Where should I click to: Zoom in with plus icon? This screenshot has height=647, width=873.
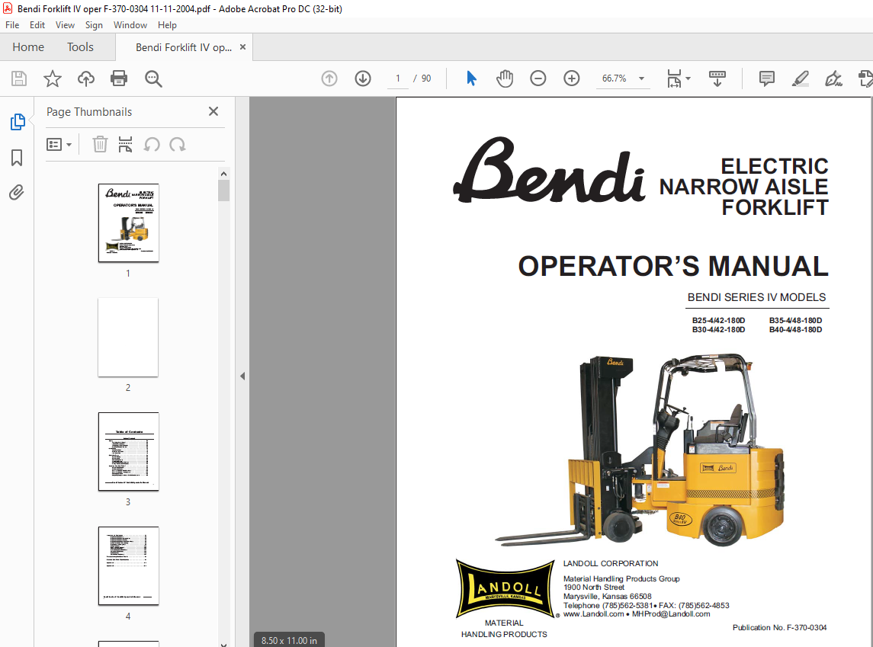click(571, 78)
